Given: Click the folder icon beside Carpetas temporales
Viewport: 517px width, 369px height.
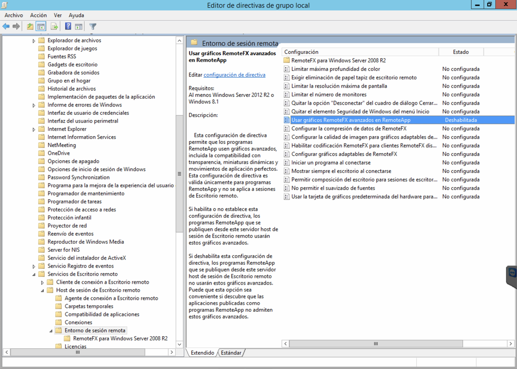Looking at the screenshot, I should 59,306.
